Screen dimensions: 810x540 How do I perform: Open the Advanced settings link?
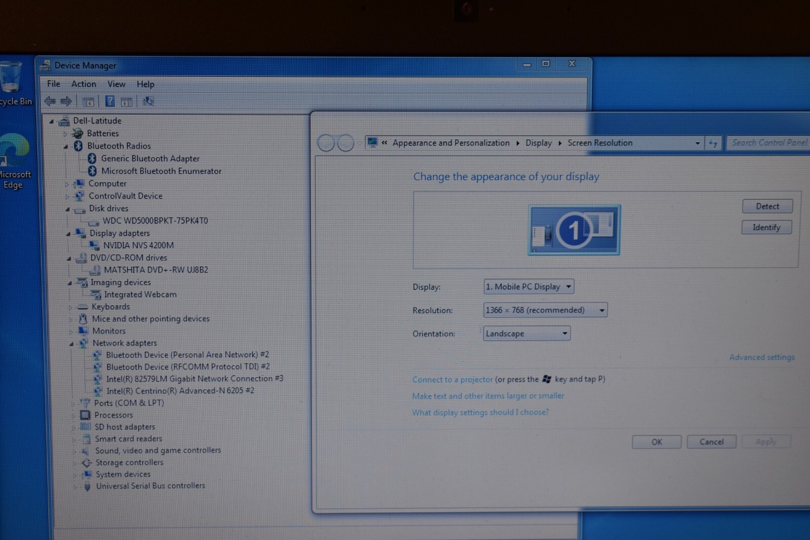coord(762,357)
